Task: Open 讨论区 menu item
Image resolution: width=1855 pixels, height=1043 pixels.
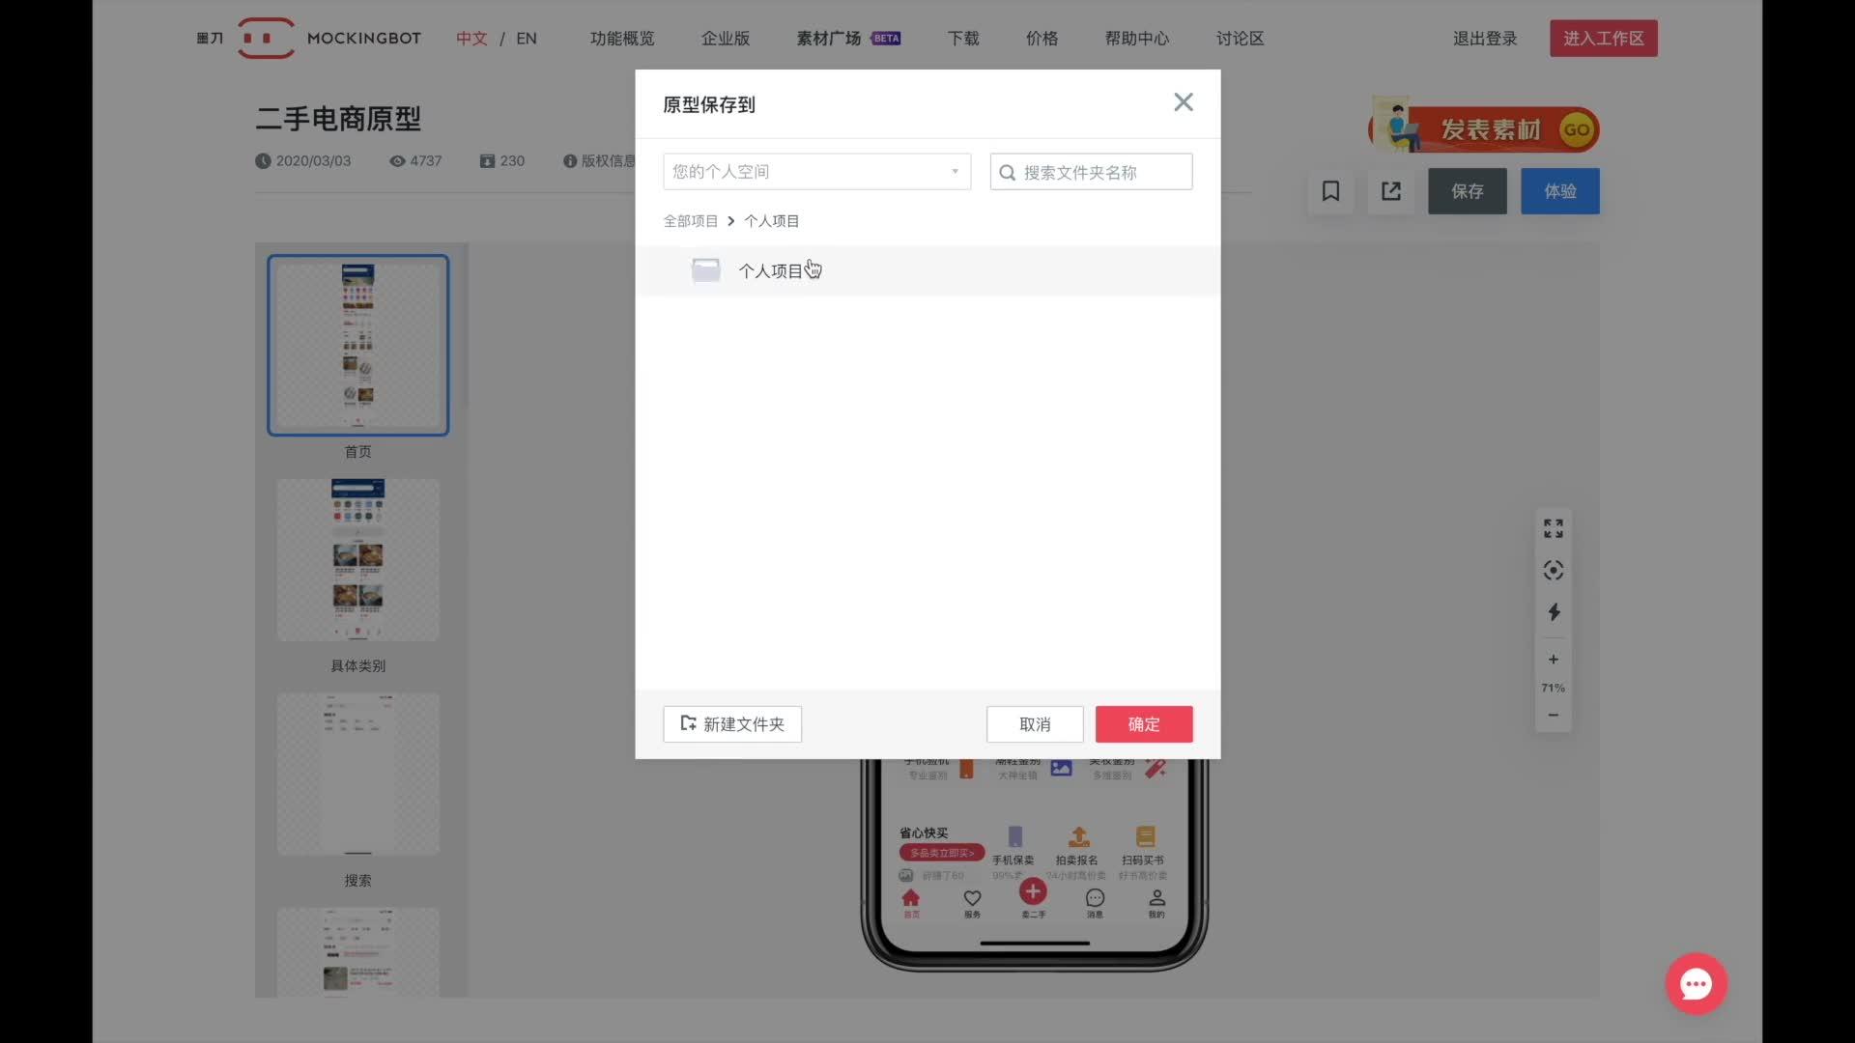Action: (1240, 39)
